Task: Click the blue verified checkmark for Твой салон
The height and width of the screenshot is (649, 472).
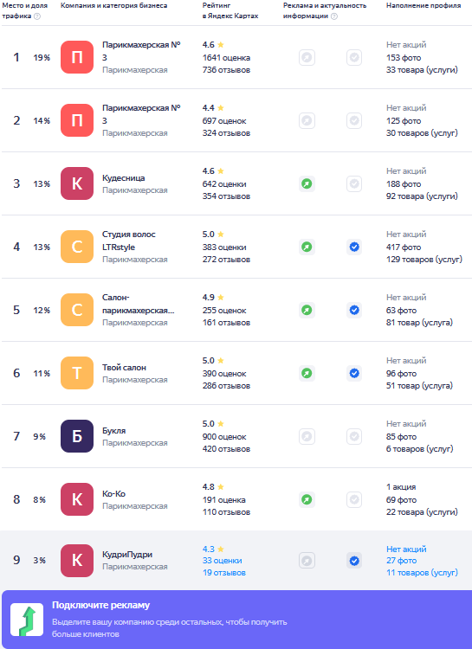Action: [354, 373]
